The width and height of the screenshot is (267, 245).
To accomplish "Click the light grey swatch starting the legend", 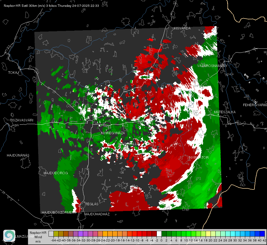I will click(51, 234).
